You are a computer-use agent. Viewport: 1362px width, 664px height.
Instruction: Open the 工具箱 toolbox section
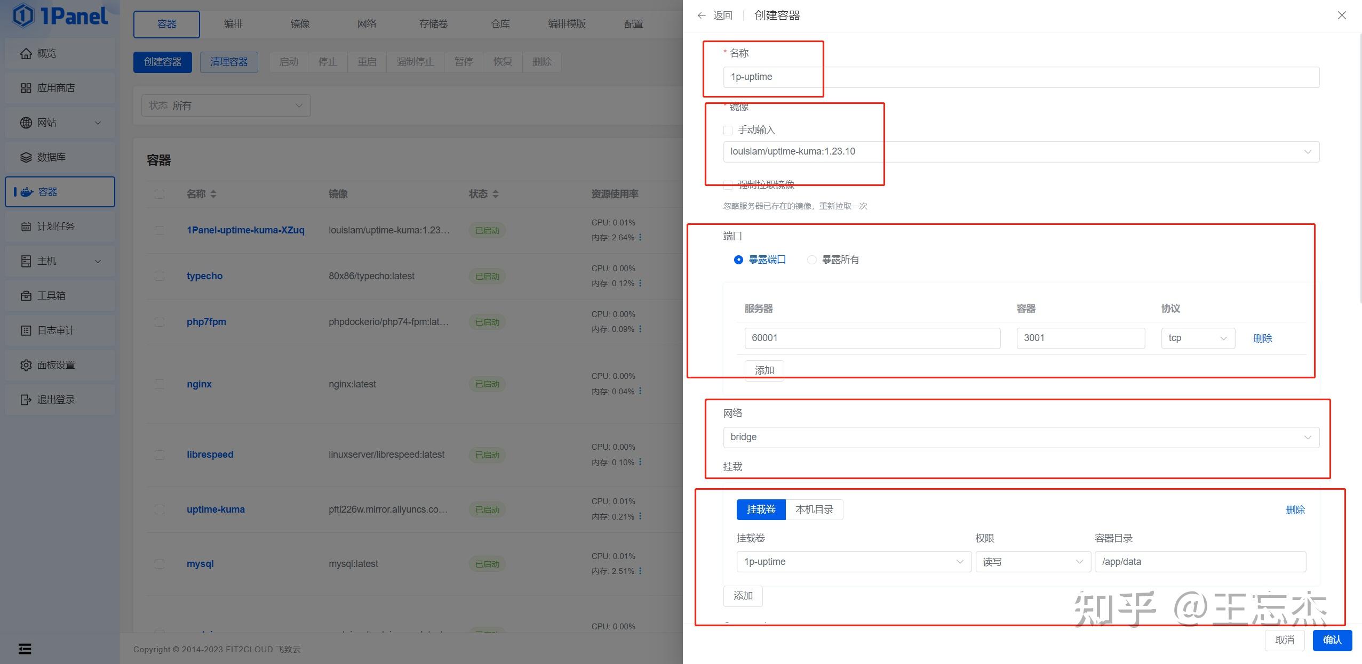click(x=52, y=295)
